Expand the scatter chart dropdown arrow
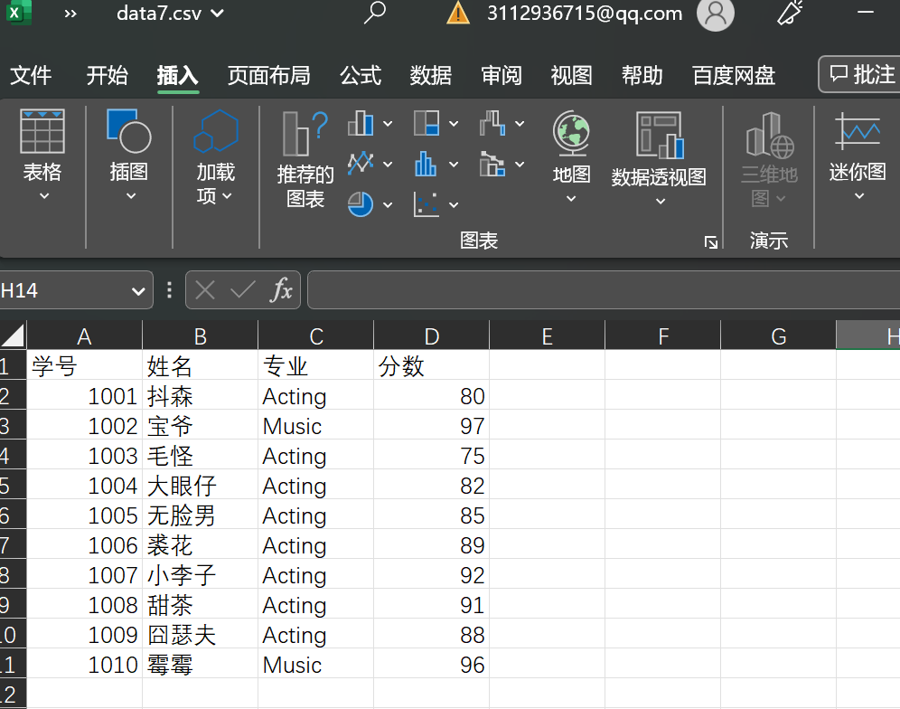 (x=454, y=204)
